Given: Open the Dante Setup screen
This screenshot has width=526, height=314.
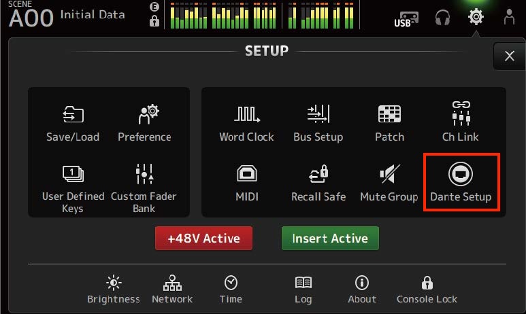Looking at the screenshot, I should (461, 182).
